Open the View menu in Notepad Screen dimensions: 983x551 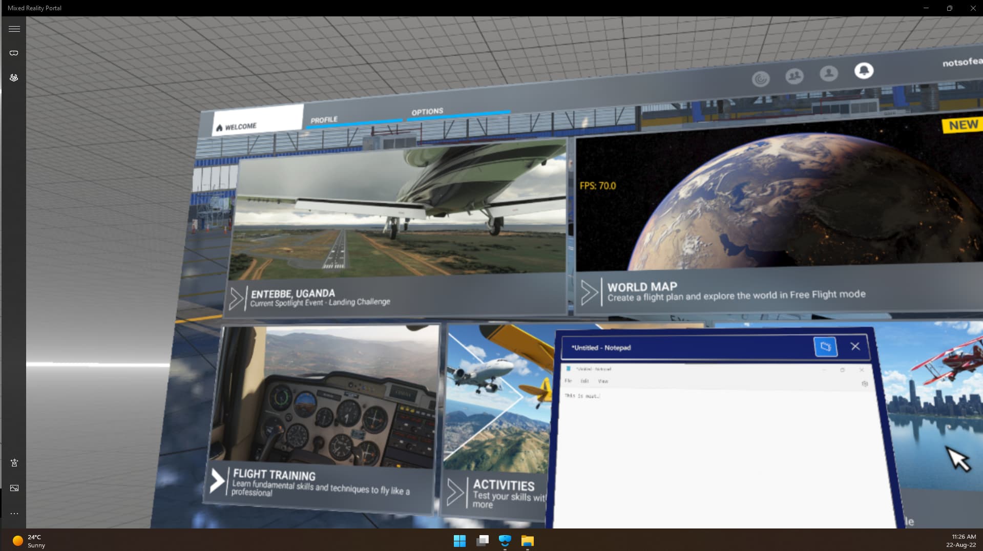click(x=603, y=381)
